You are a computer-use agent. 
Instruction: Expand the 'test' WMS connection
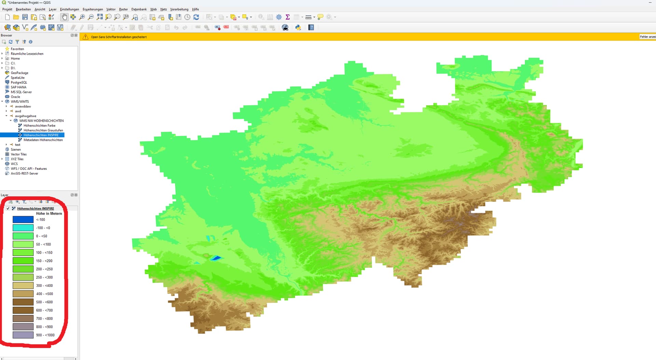6,145
